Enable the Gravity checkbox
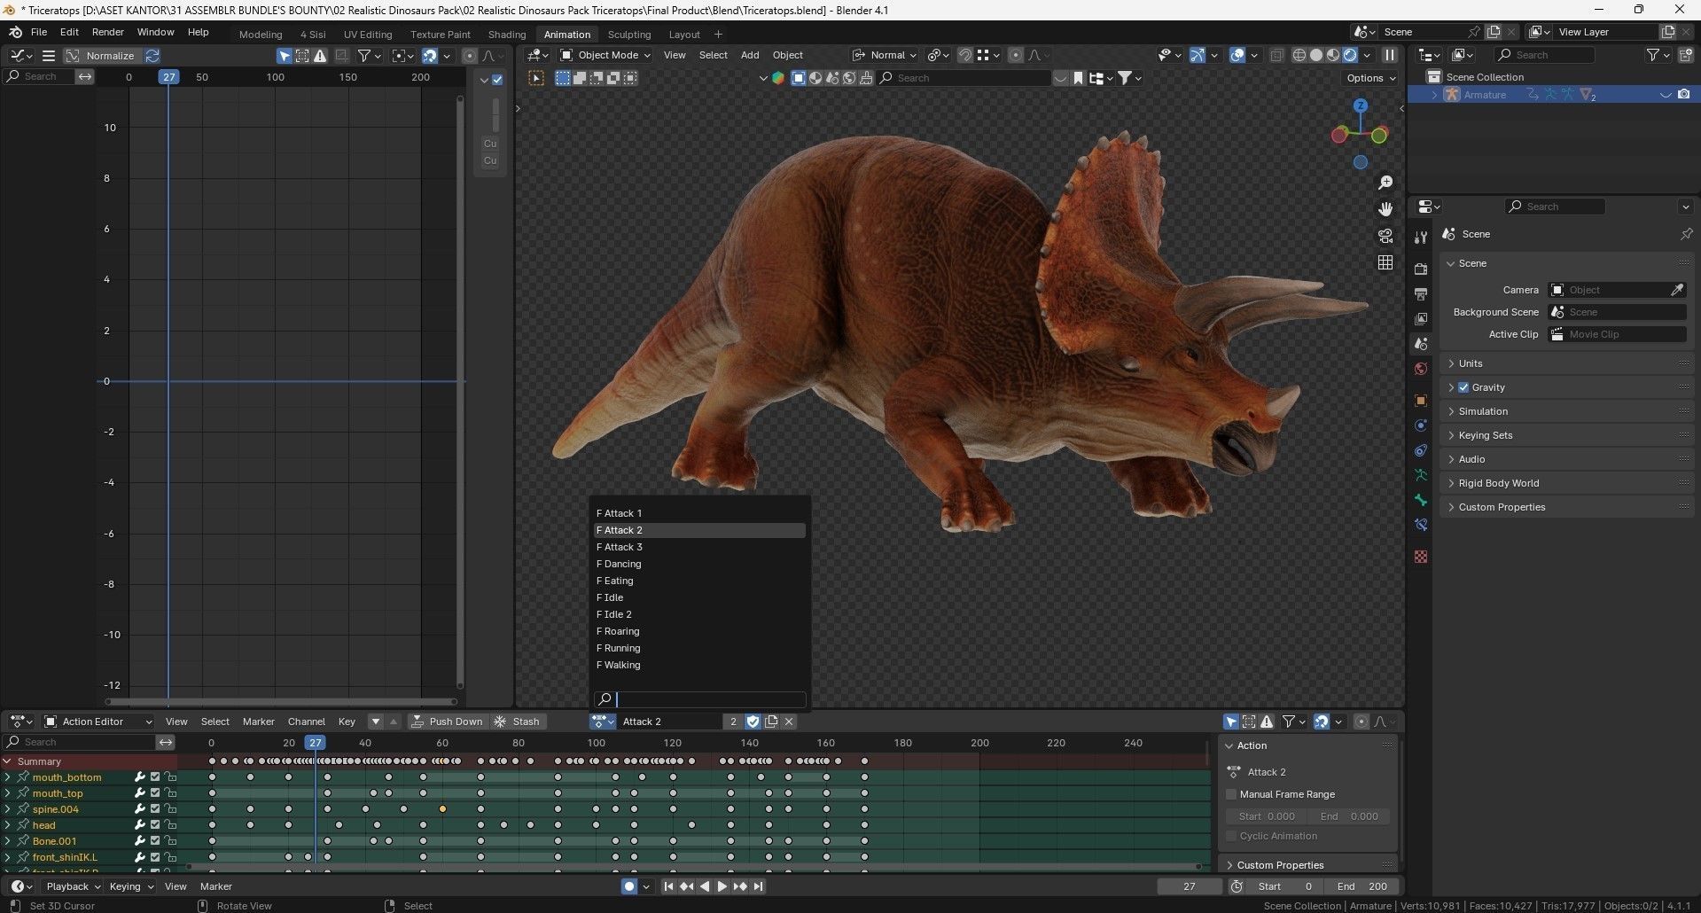 pyautogui.click(x=1463, y=387)
